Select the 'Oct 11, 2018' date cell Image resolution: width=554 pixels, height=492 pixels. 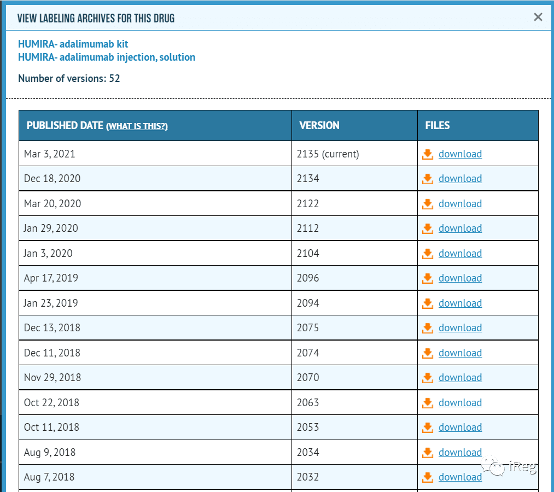(155, 427)
